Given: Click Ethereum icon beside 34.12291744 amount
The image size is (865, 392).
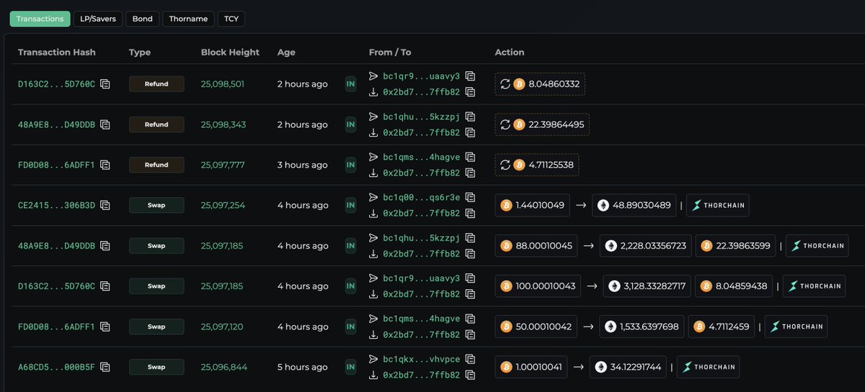Looking at the screenshot, I should pos(600,368).
